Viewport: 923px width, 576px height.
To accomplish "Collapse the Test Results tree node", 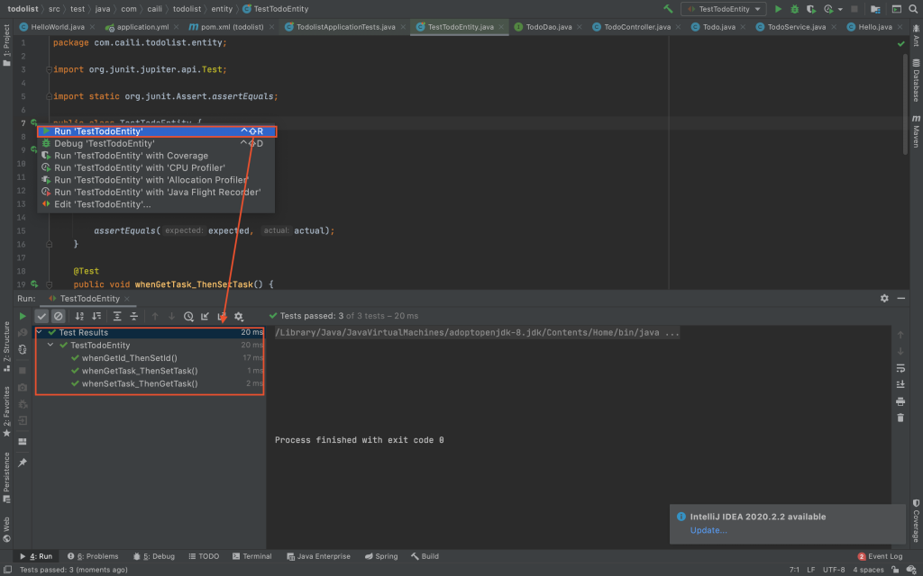I will point(40,333).
